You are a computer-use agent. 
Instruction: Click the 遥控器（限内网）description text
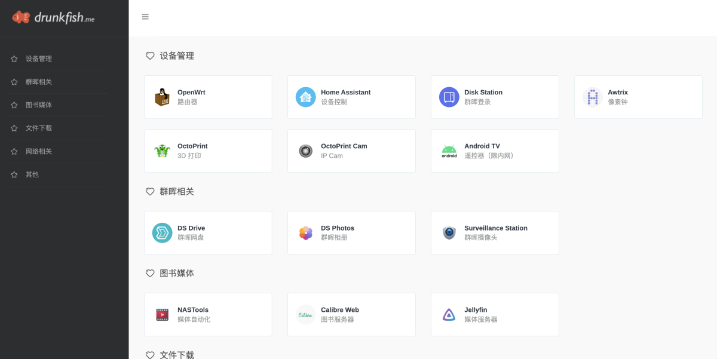[x=491, y=156]
